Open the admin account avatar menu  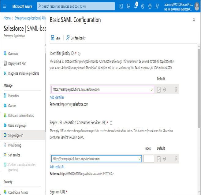(197, 6)
